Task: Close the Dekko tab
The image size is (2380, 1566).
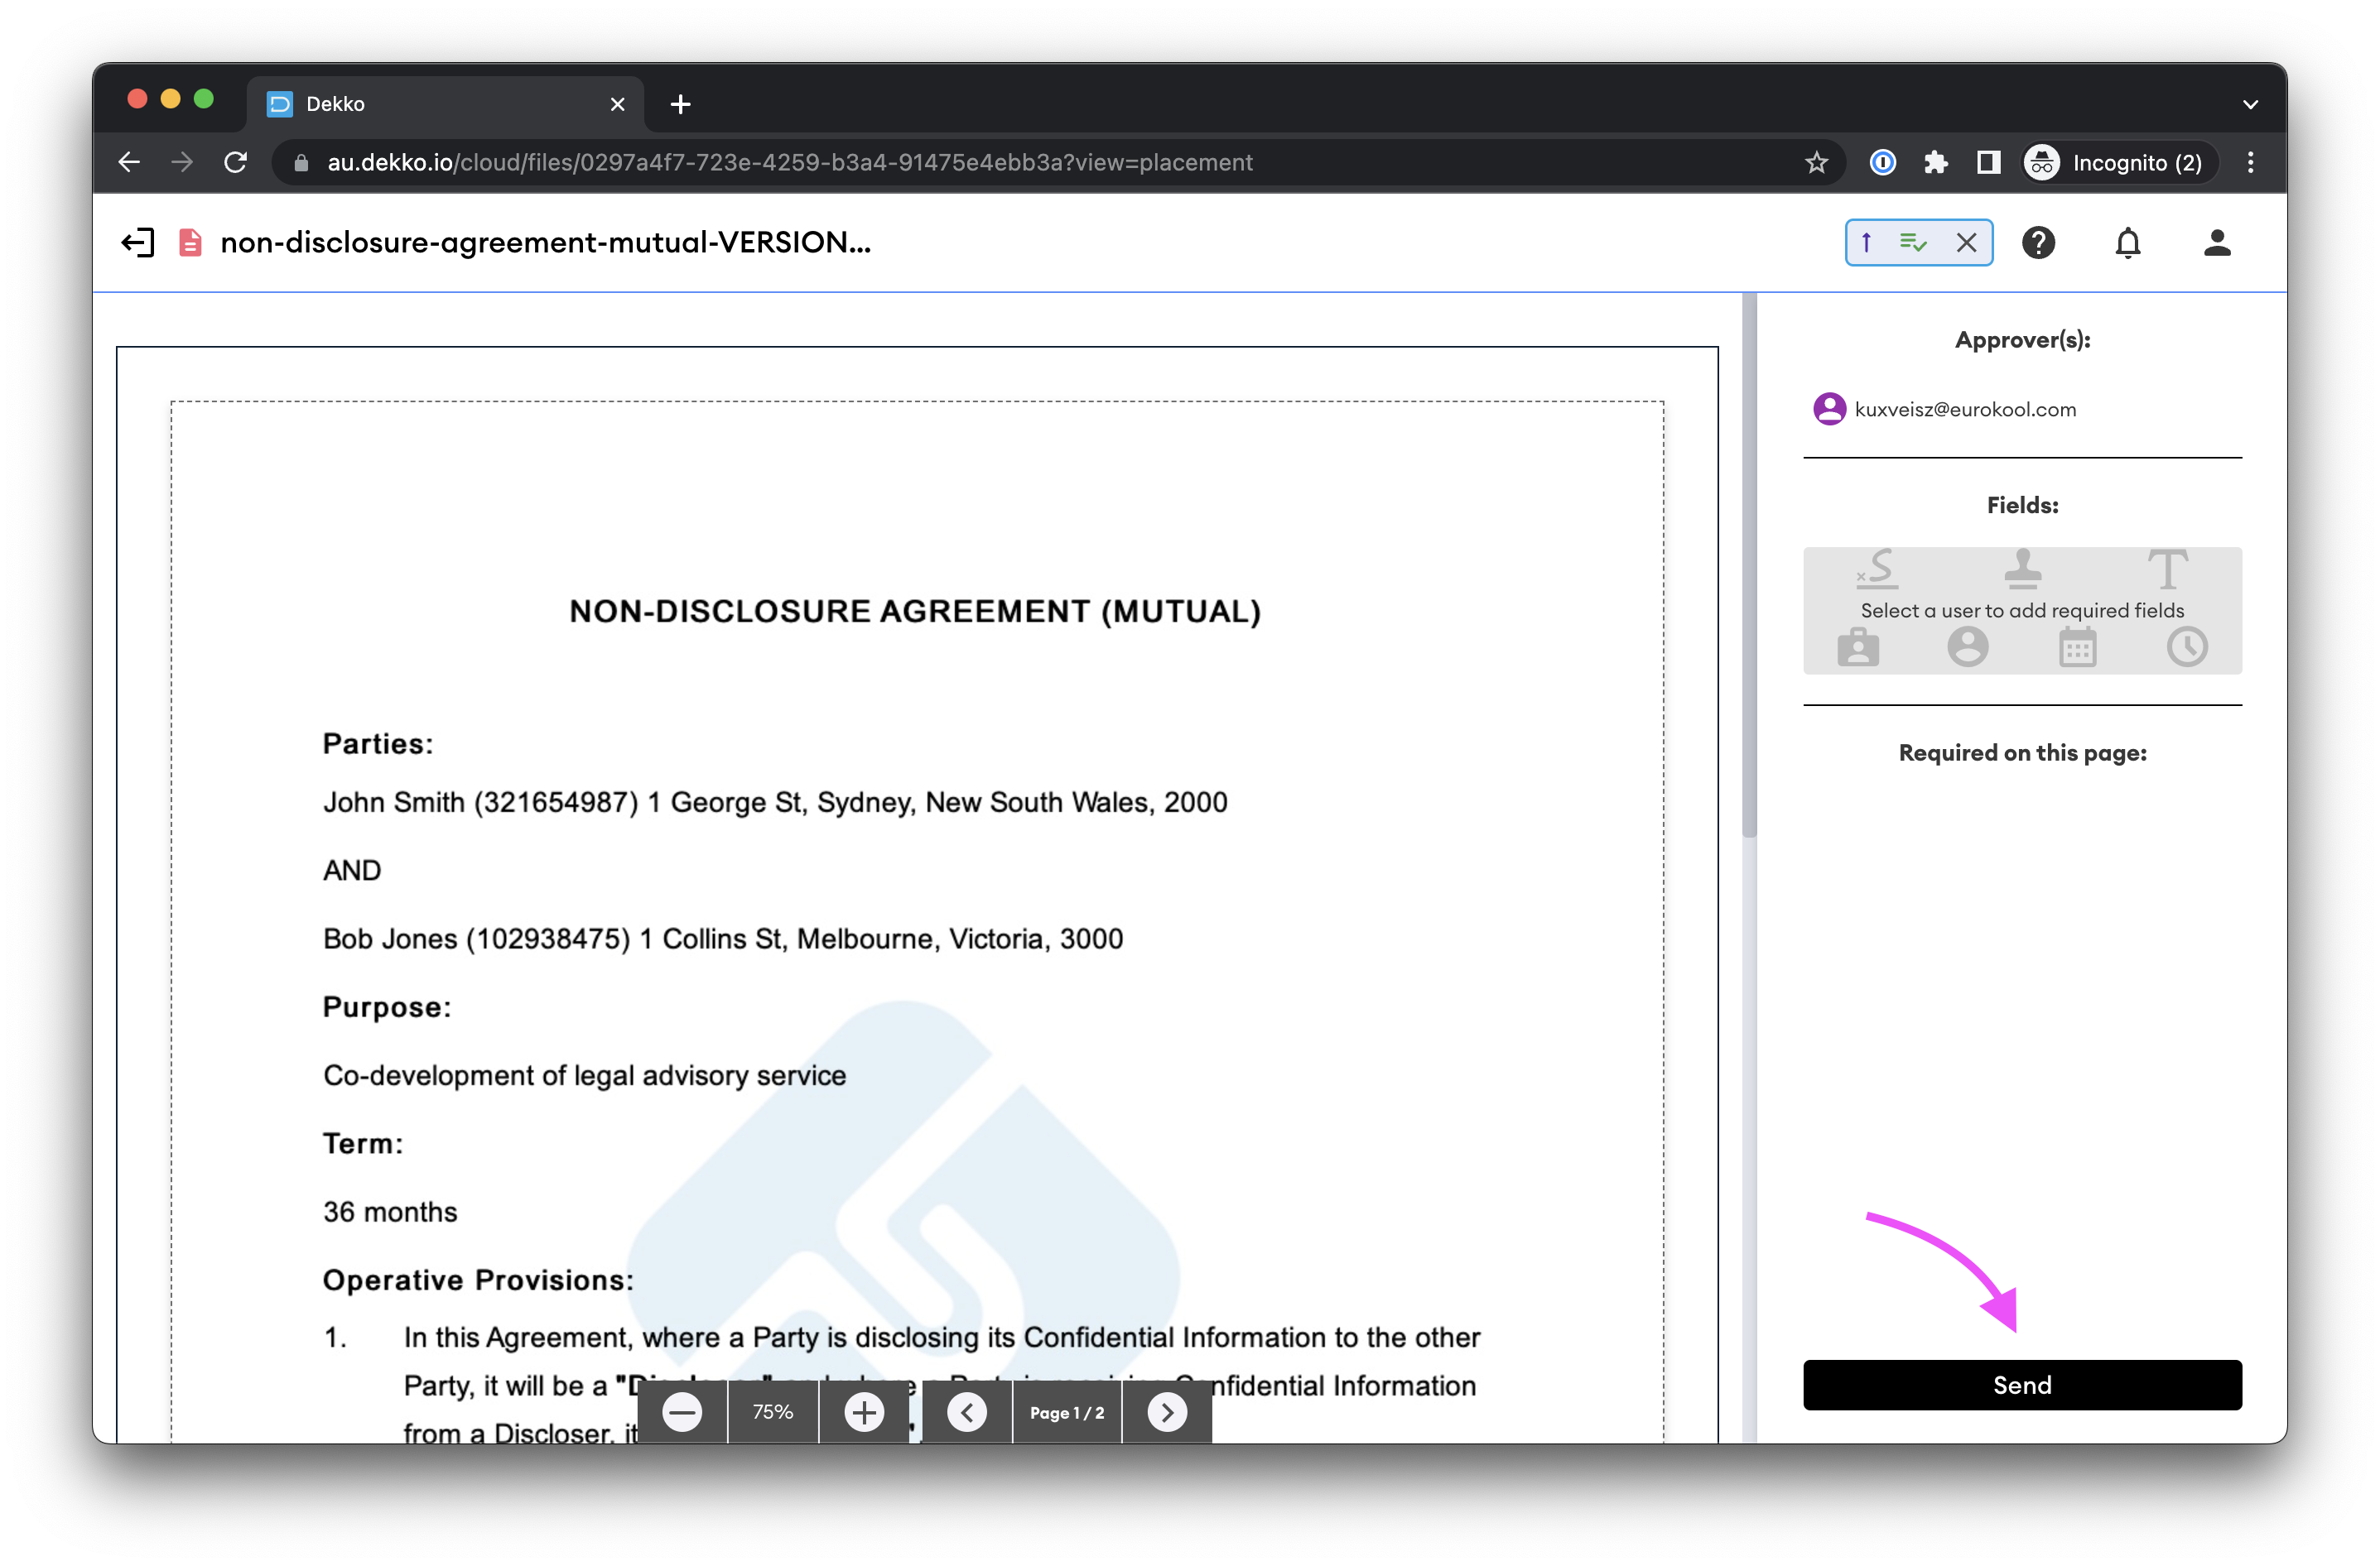Action: pyautogui.click(x=617, y=104)
